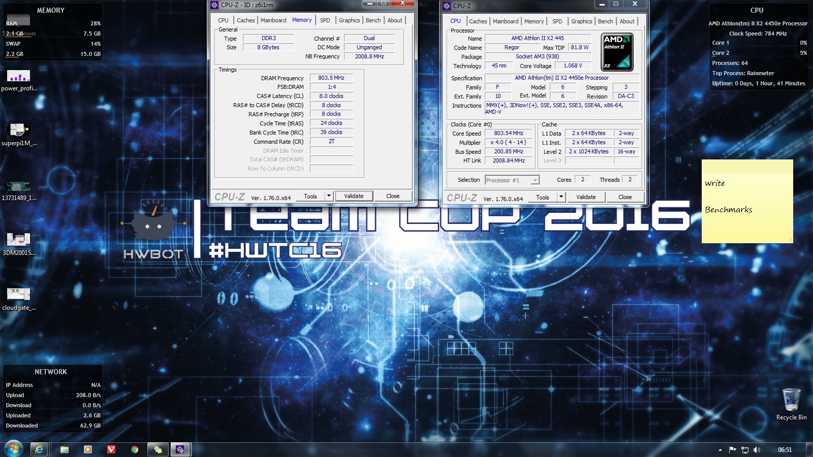Viewport: 813px width, 457px height.
Task: Click the Rainmeter MEMORY widget title
Action: point(51,10)
